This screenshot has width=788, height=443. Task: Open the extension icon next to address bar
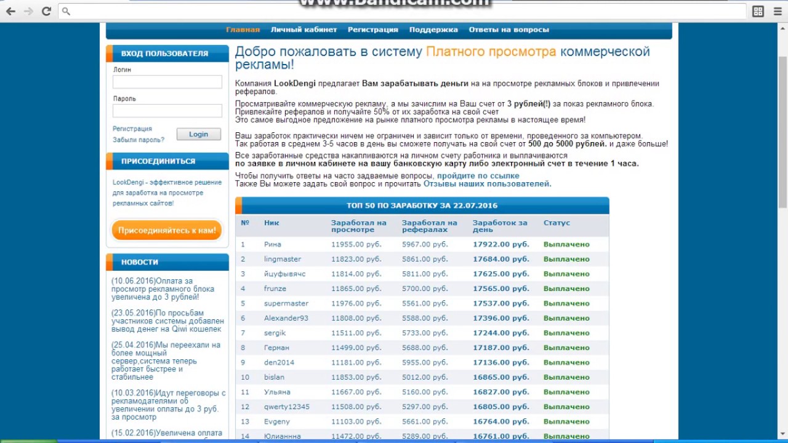(x=758, y=11)
